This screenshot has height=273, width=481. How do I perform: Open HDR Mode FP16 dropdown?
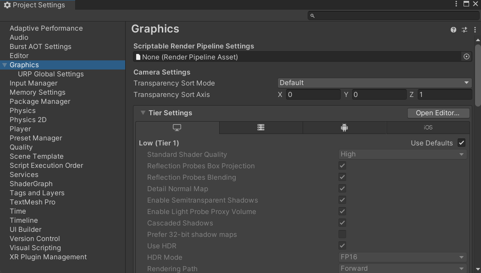403,257
